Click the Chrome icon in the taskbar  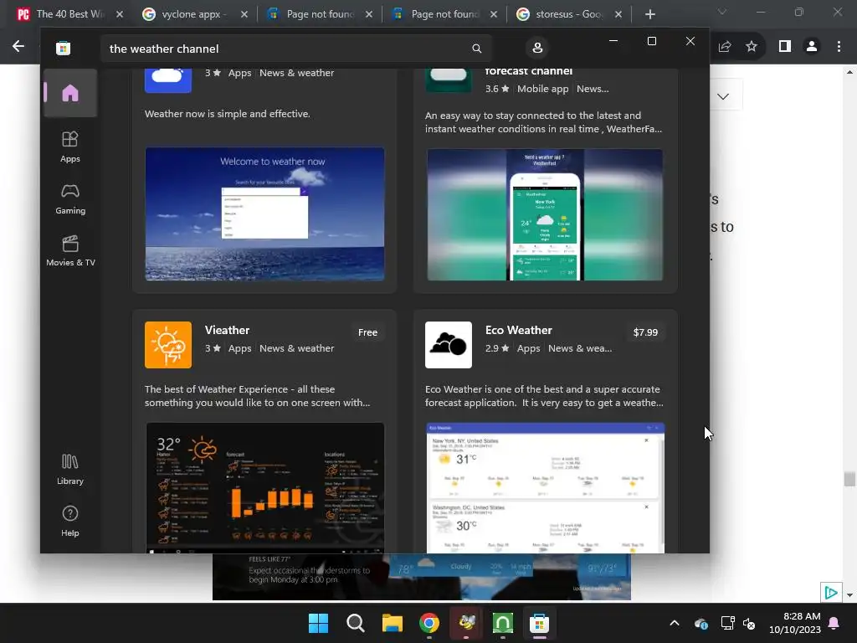[x=429, y=623]
